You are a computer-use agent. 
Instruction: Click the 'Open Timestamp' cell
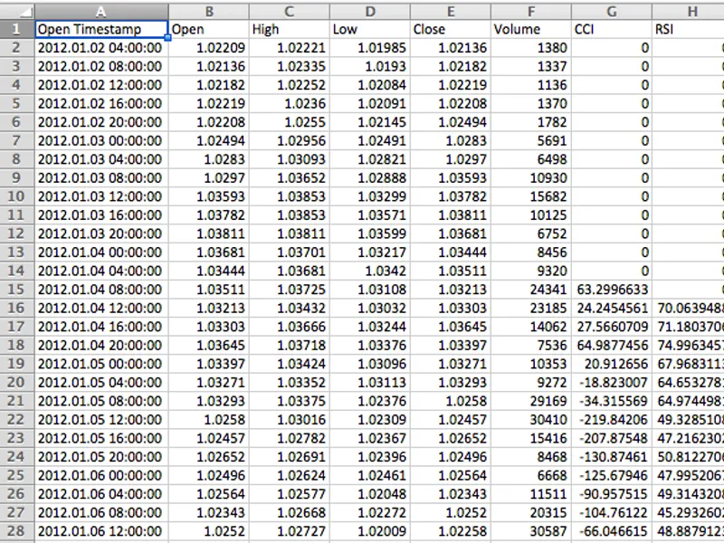point(101,29)
